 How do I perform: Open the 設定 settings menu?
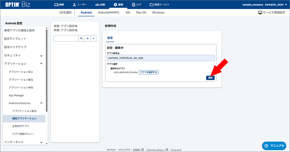[x=118, y=5]
